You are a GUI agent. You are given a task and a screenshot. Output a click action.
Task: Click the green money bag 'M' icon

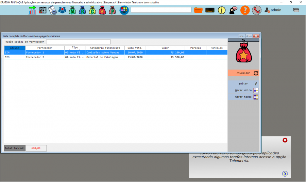[72, 10]
